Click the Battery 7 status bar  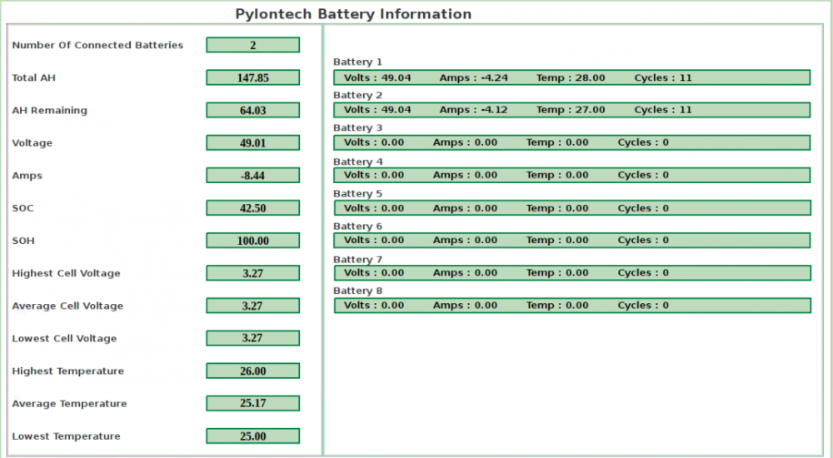click(x=572, y=272)
